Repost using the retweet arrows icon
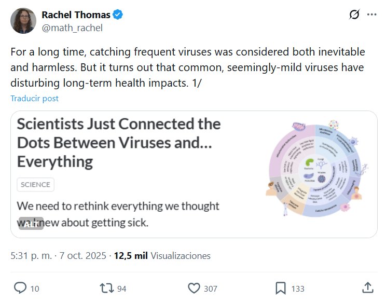 106,288
